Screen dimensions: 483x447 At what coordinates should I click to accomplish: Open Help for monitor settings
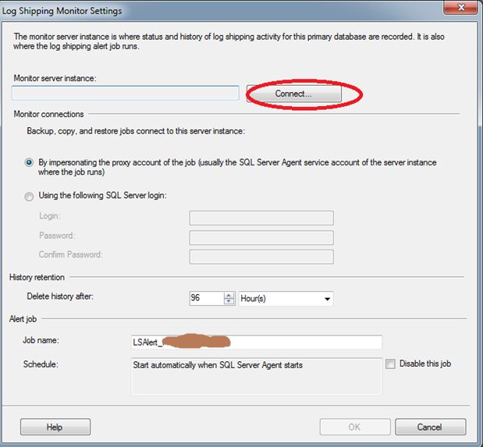(x=55, y=427)
